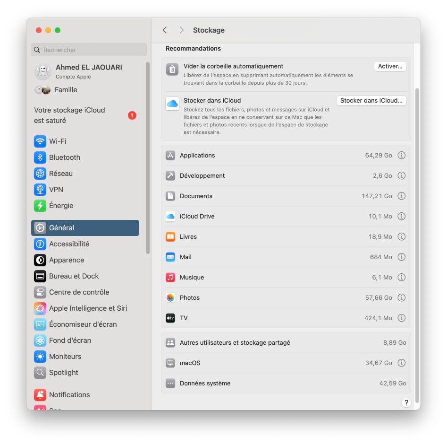Open iCloud storage saturé notification
Screen dimensions: 447x445
pos(85,115)
